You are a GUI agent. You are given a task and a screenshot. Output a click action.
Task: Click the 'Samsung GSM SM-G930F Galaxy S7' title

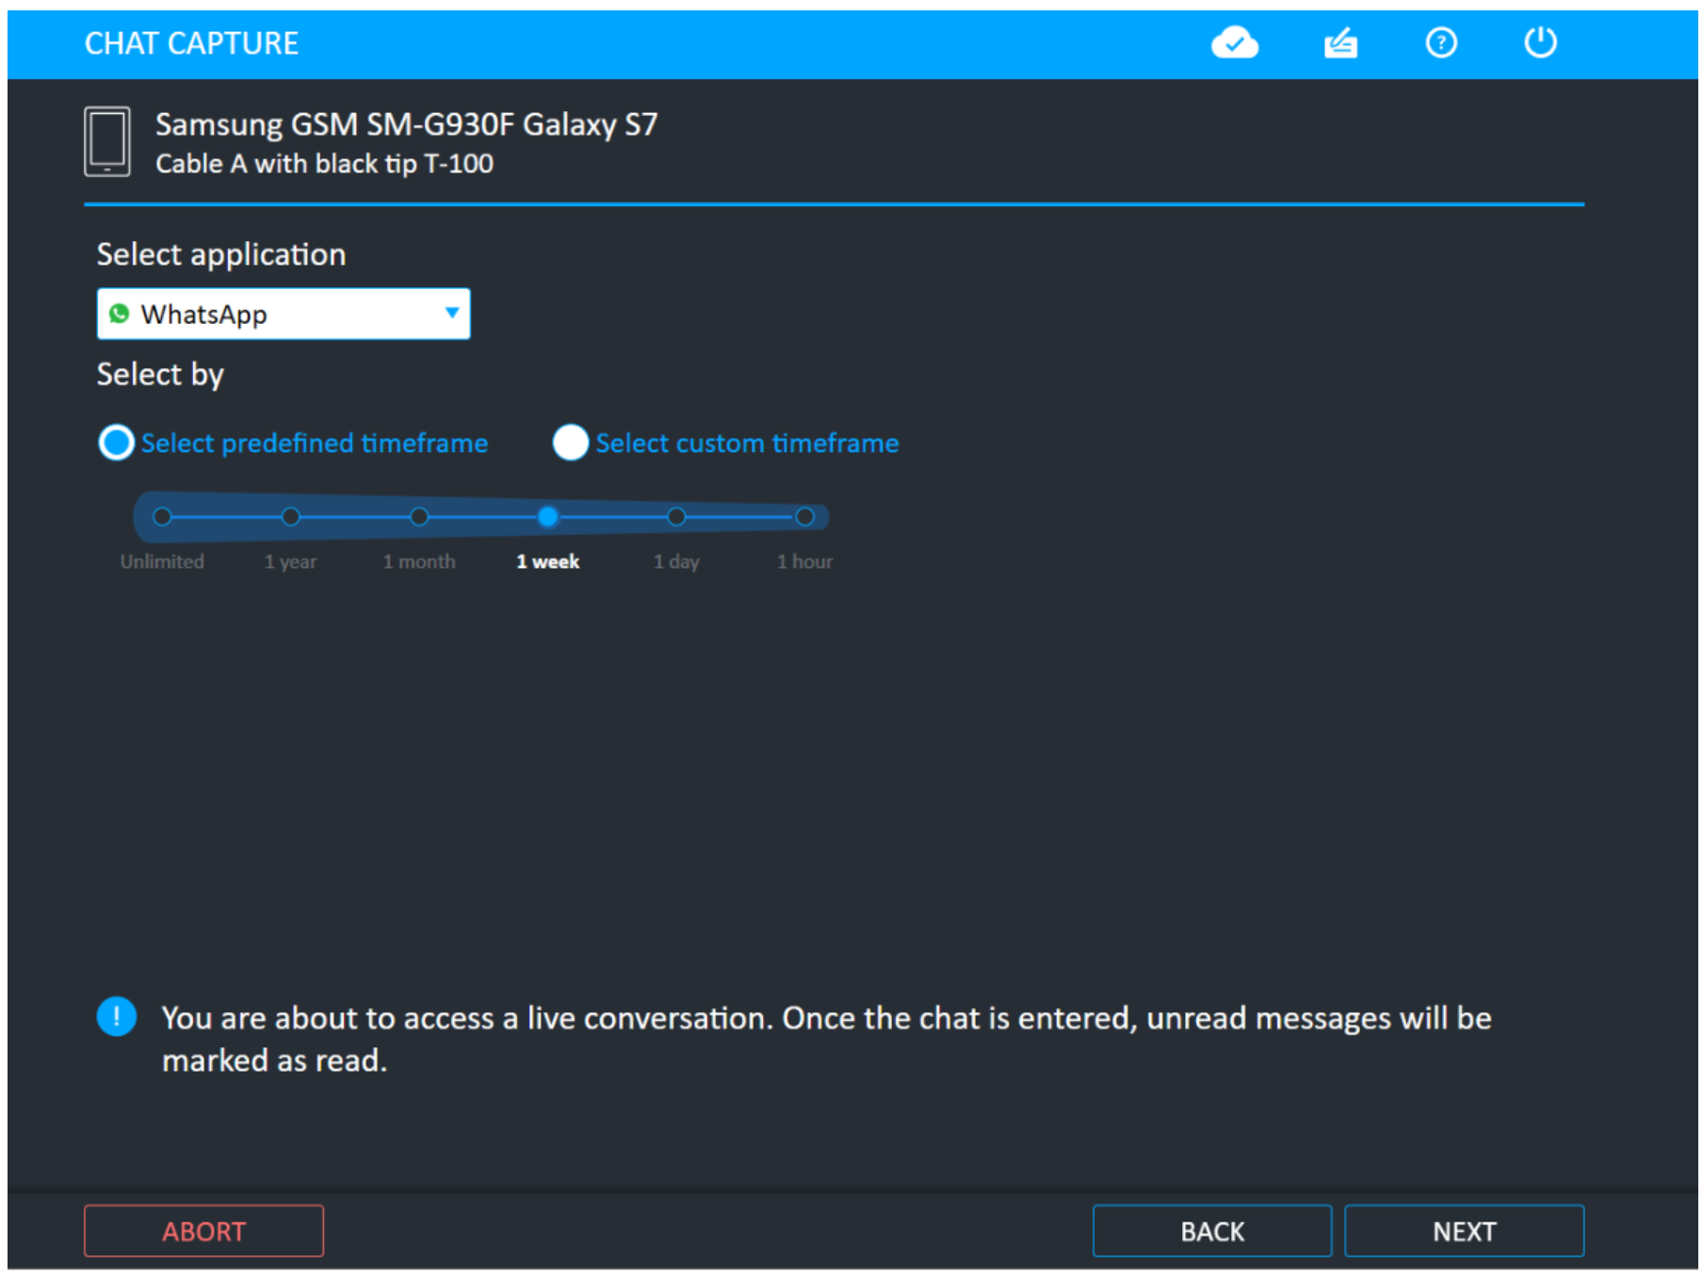[x=407, y=124]
